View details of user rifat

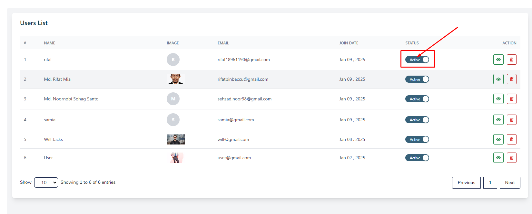coord(498,60)
